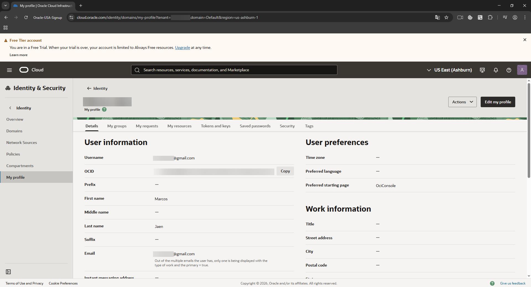Dismiss the Free Tier account banner
The image size is (531, 287).
525,40
